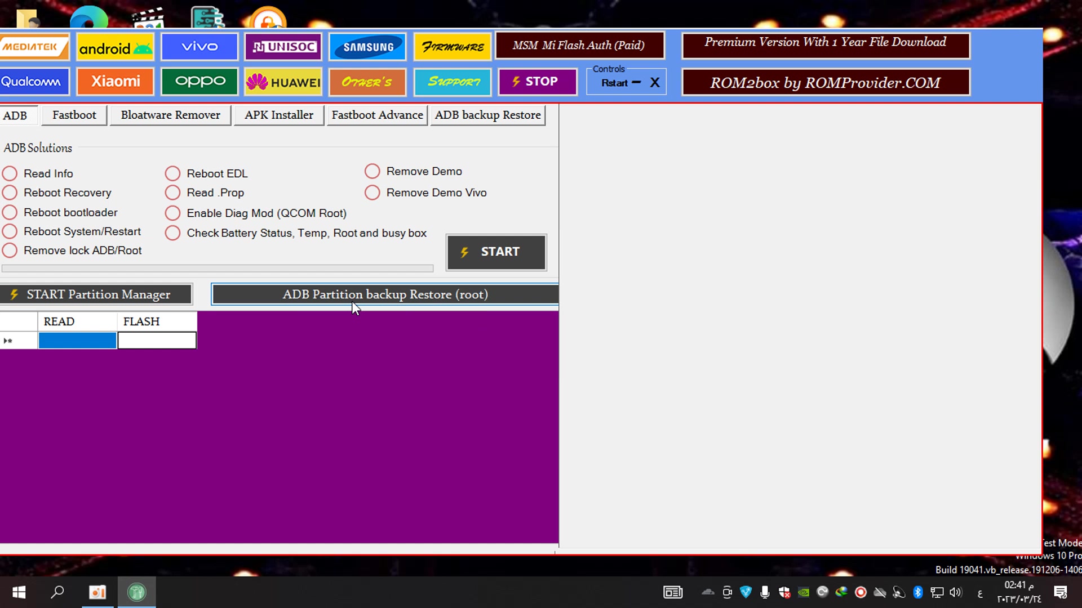Open the Bloatware Remover tab
The width and height of the screenshot is (1082, 608).
170,115
